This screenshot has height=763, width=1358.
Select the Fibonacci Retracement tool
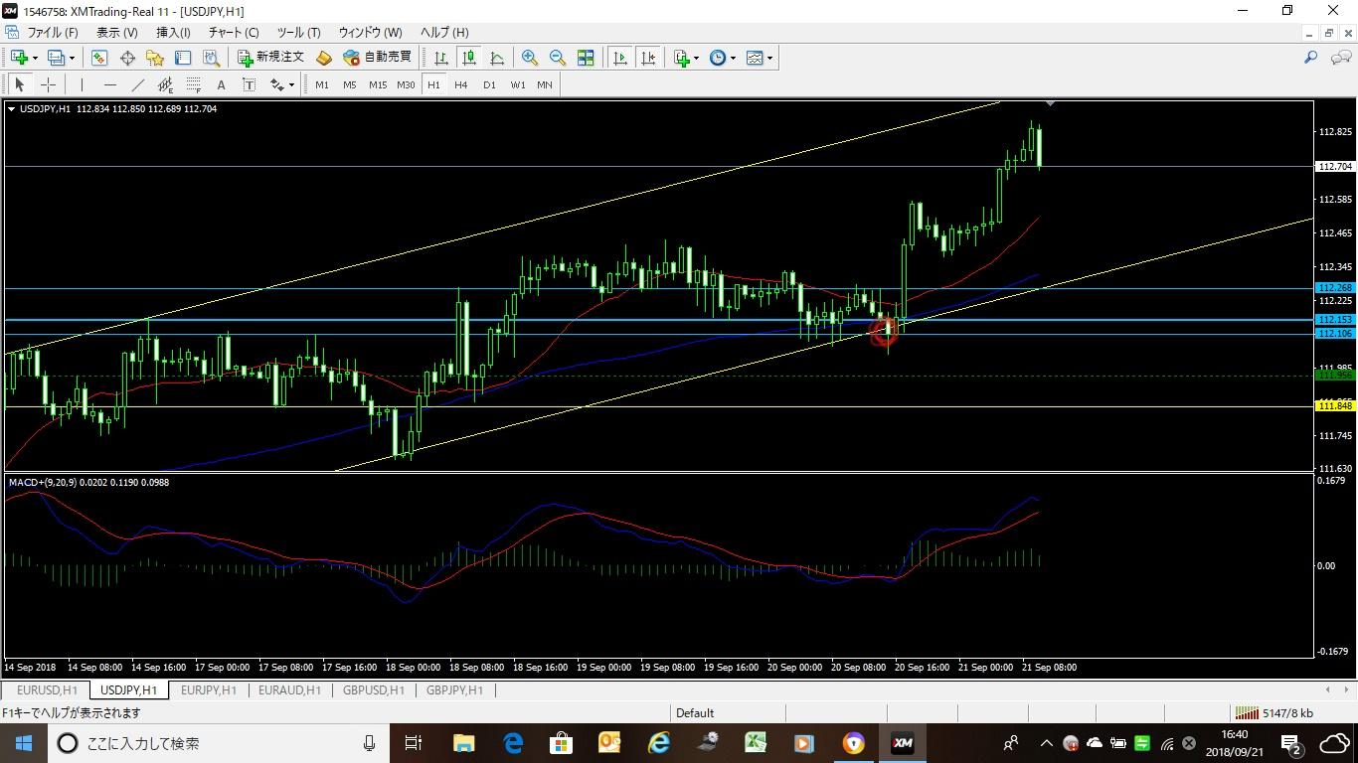tap(193, 84)
